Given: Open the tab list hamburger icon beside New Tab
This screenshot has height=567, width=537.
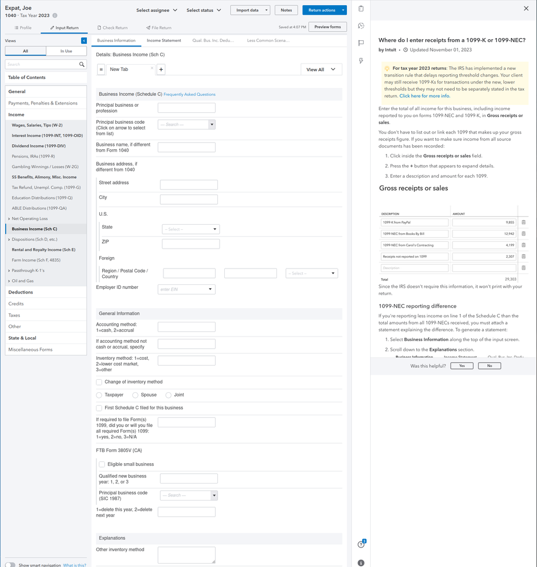Looking at the screenshot, I should tap(101, 69).
